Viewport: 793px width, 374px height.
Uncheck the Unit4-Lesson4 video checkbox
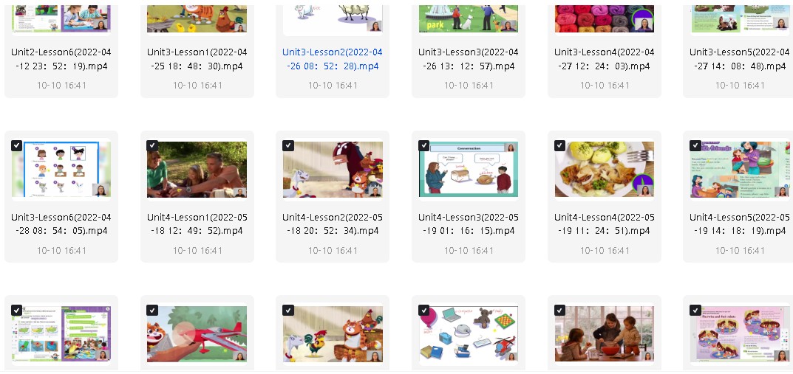(x=560, y=145)
